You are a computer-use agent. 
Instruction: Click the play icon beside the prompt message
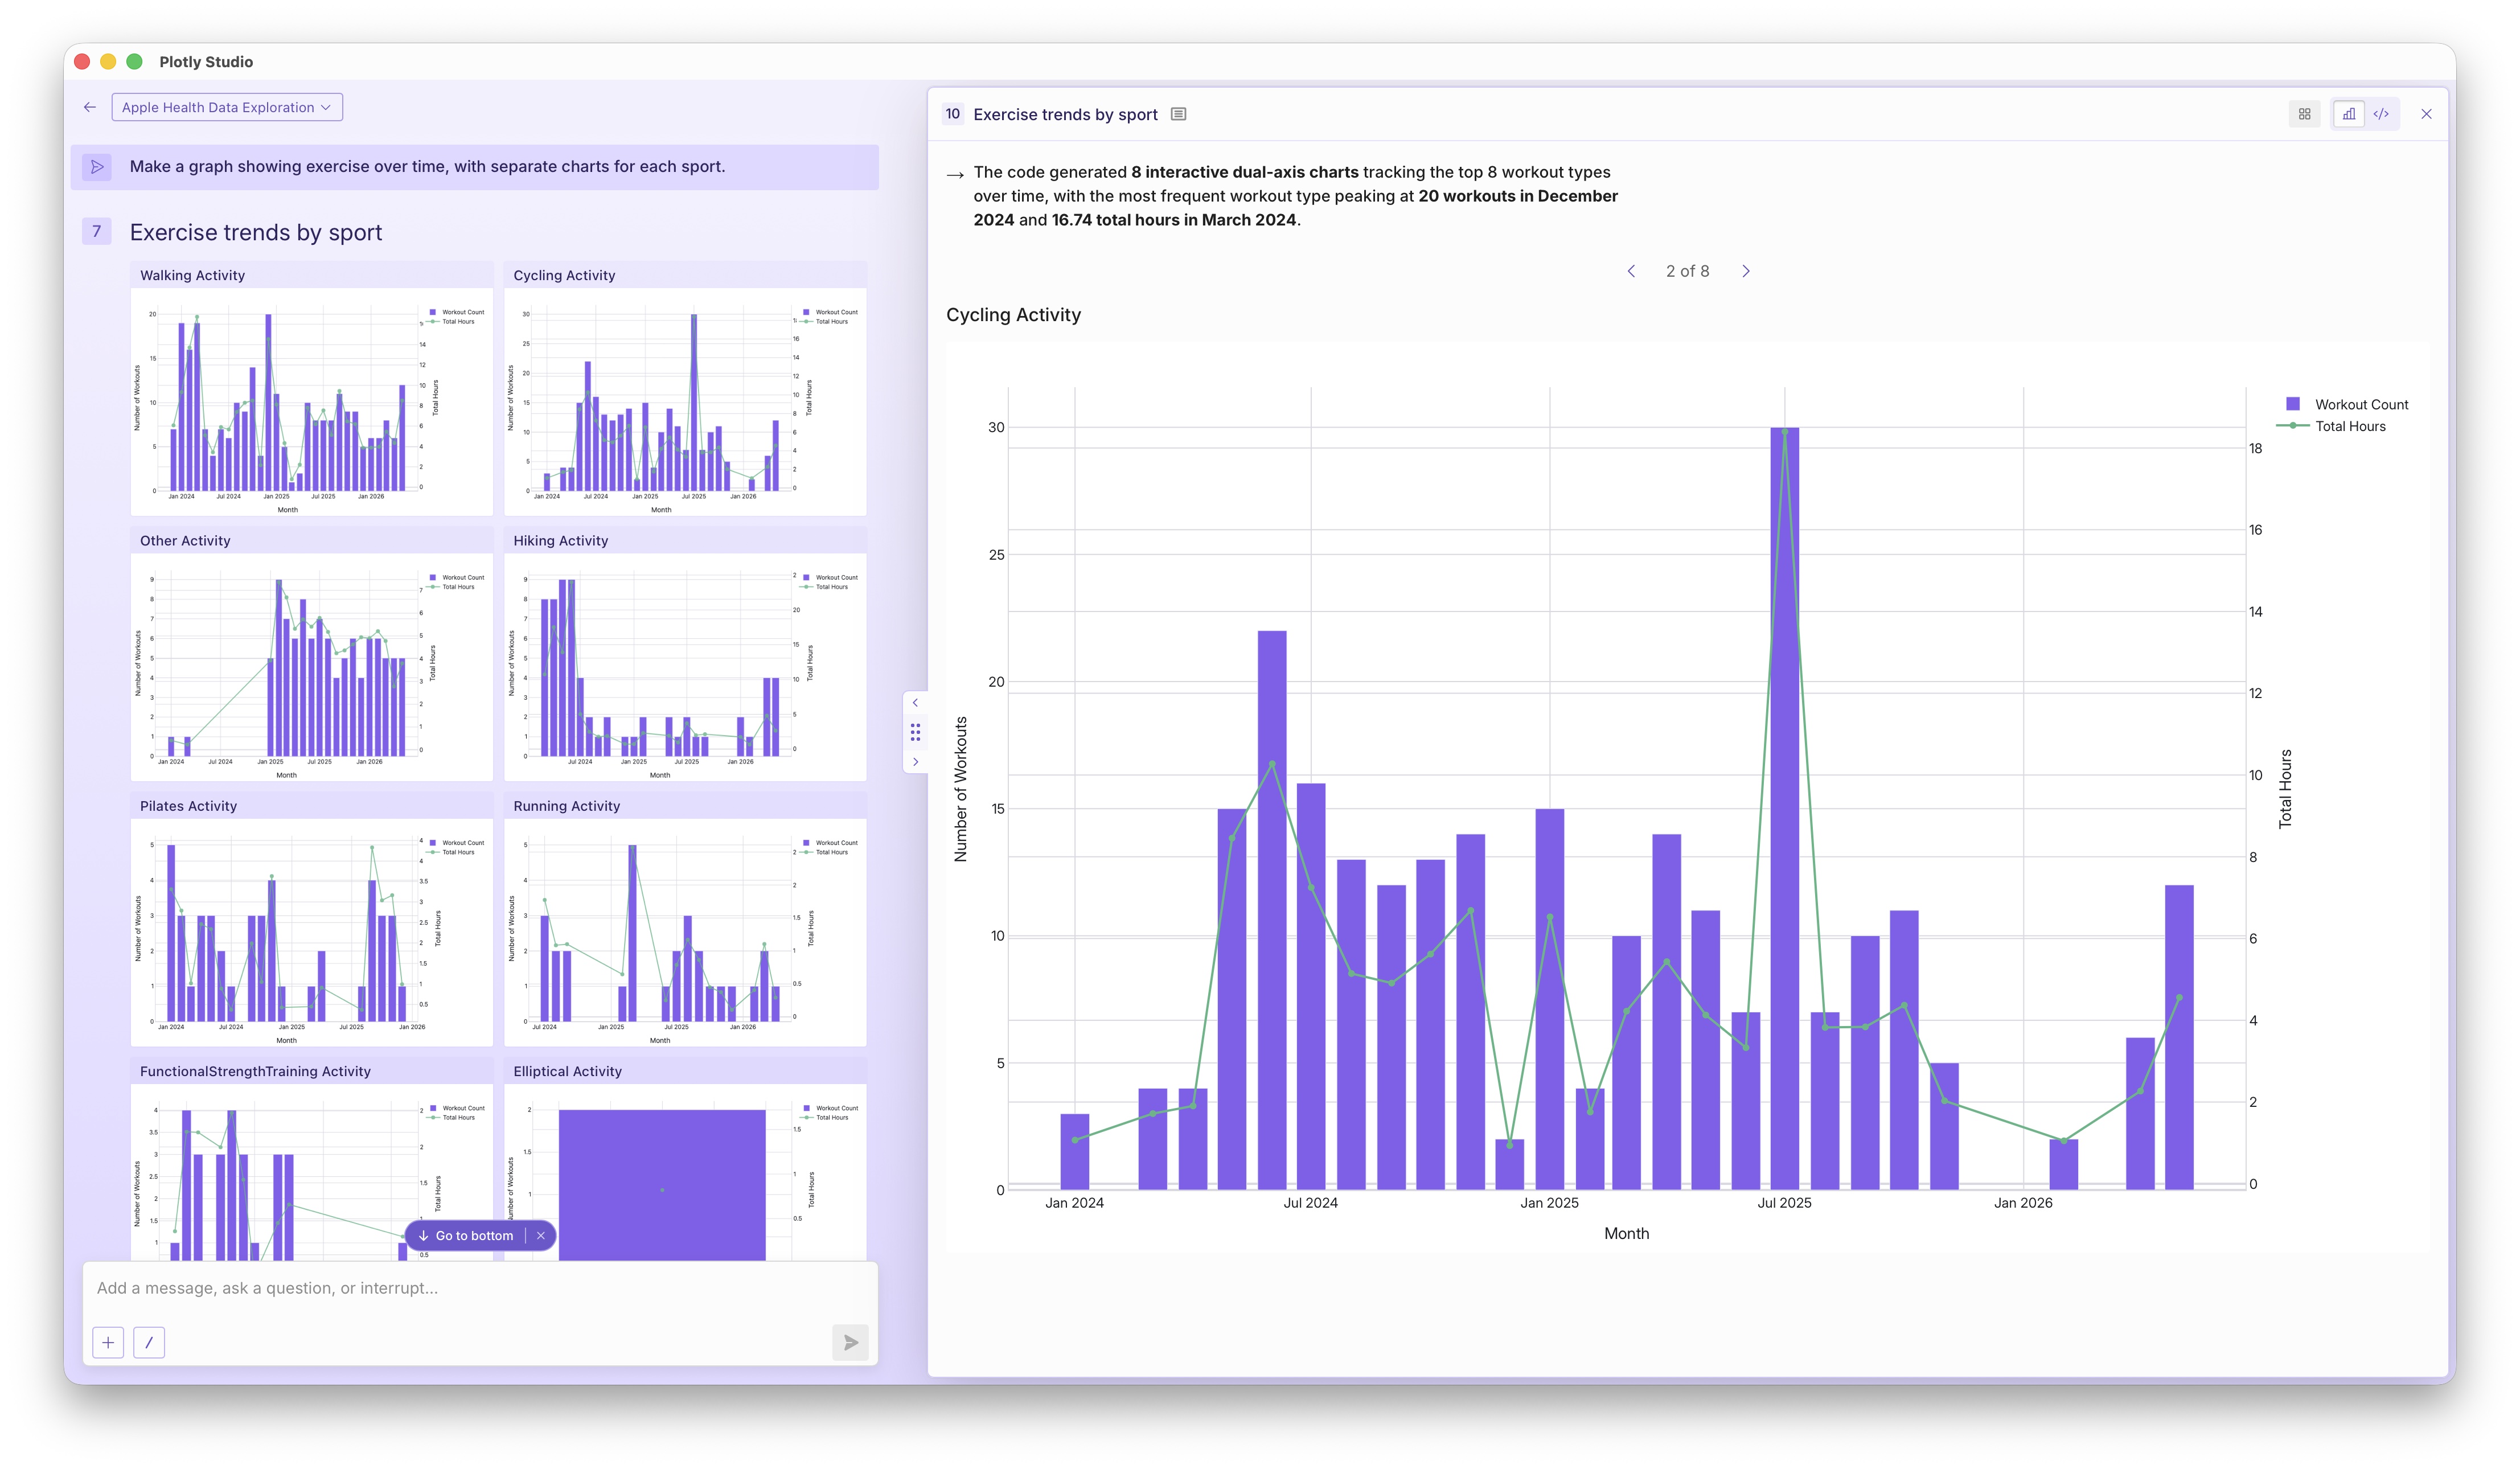(97, 167)
